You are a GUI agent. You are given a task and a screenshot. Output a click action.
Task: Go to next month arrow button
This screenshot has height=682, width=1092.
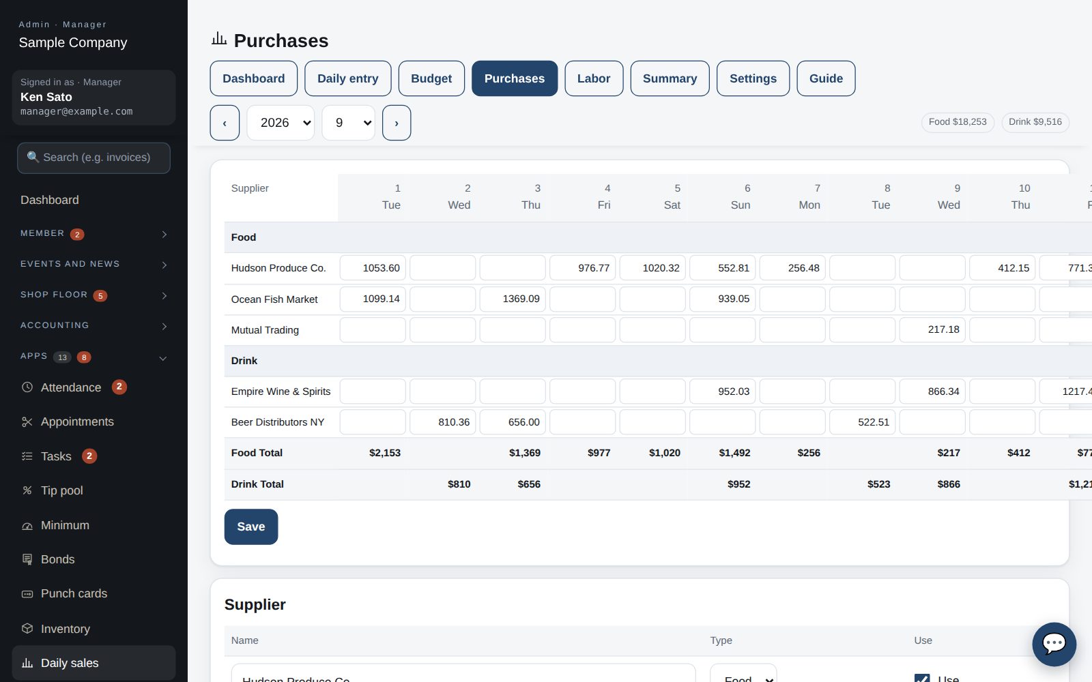coord(397,123)
